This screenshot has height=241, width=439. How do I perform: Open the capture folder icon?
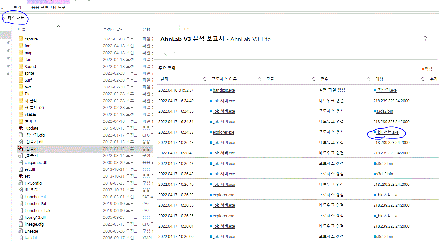click(21, 39)
